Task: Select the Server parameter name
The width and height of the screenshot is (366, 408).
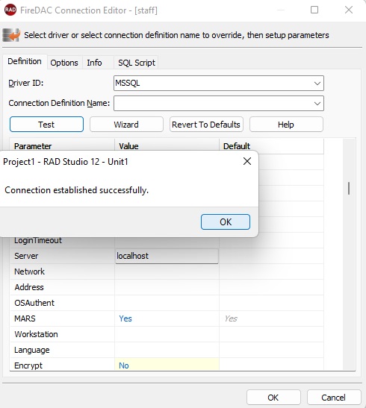Action: point(26,256)
